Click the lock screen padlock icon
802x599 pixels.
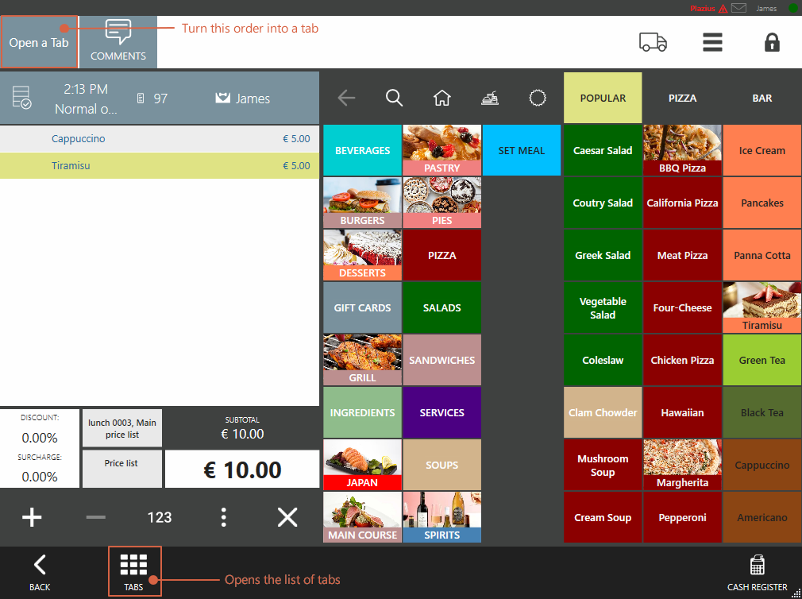[x=772, y=42]
